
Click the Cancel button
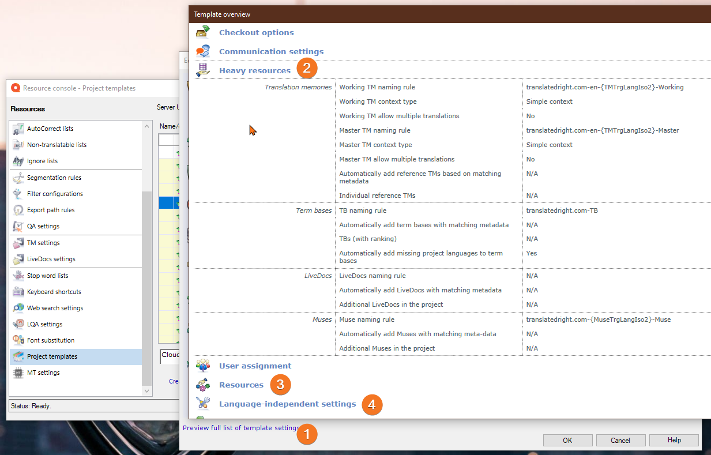[620, 440]
